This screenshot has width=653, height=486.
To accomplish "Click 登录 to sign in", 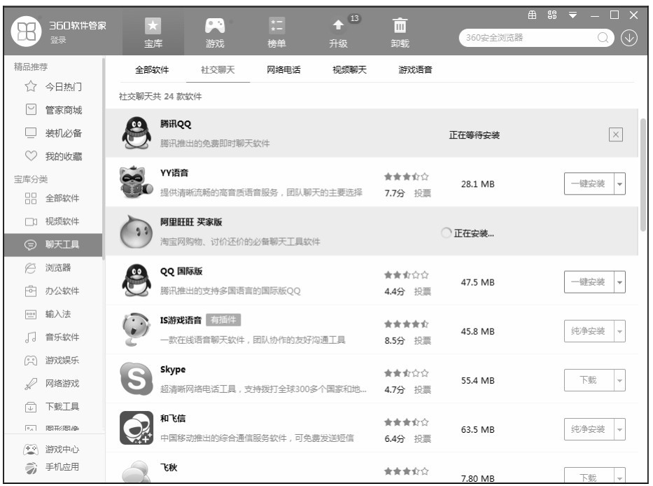I will (x=58, y=40).
